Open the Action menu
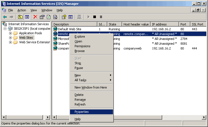Screen dimensions: 208x127 (22, 10)
